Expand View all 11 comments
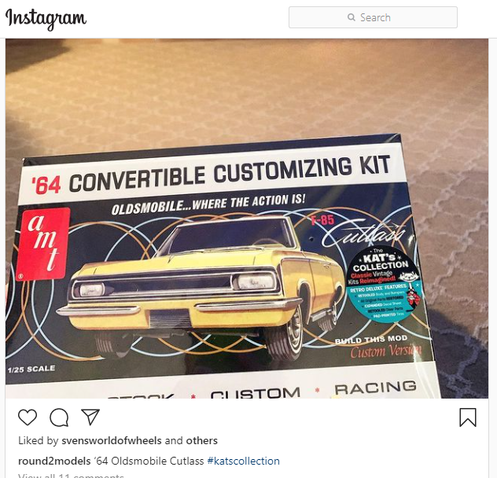 click(71, 476)
